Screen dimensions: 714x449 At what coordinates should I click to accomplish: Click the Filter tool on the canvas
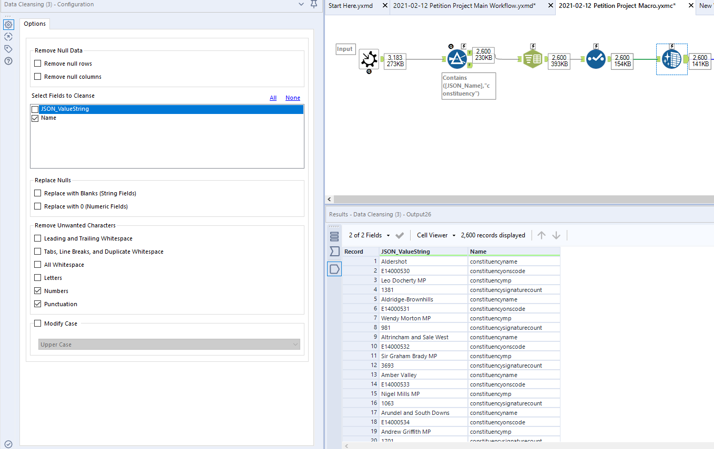[457, 59]
